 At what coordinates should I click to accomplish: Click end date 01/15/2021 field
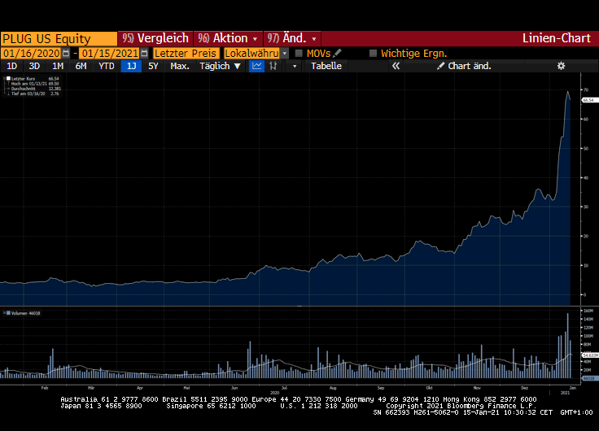pyautogui.click(x=110, y=53)
